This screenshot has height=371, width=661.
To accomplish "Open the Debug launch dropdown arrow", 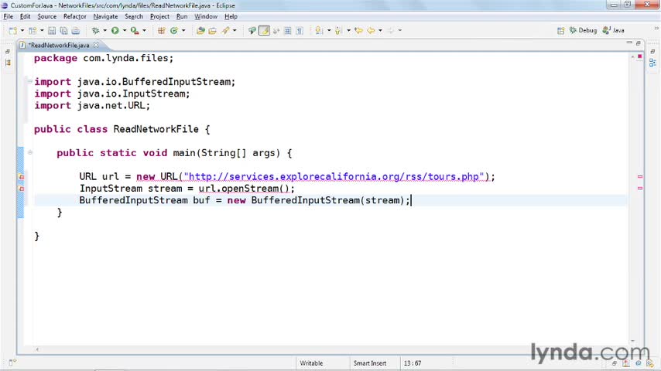I will coord(105,30).
